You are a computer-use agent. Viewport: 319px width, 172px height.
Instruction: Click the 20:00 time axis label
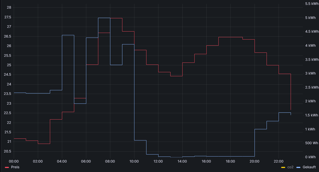pos(255,161)
